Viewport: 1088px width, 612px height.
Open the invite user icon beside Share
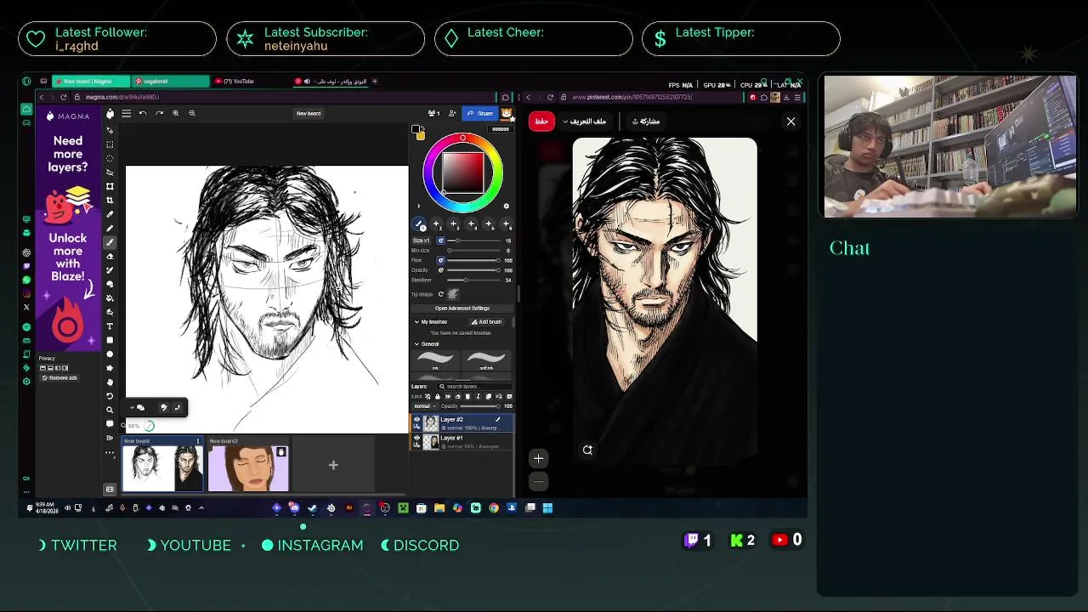click(452, 113)
